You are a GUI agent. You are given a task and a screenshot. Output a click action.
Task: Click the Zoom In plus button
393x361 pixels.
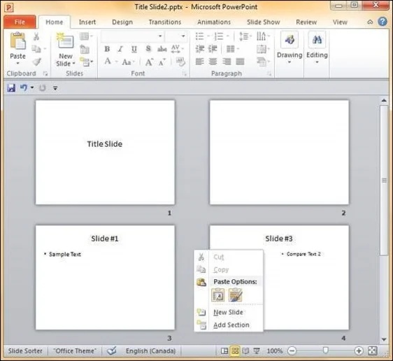359,351
